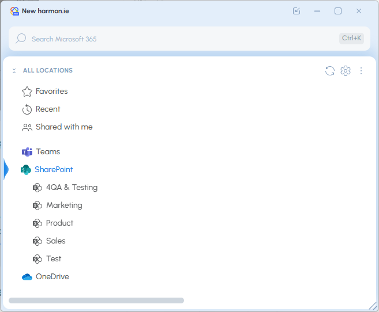Open the three-dot more options menu
The width and height of the screenshot is (379, 312).
tap(361, 71)
